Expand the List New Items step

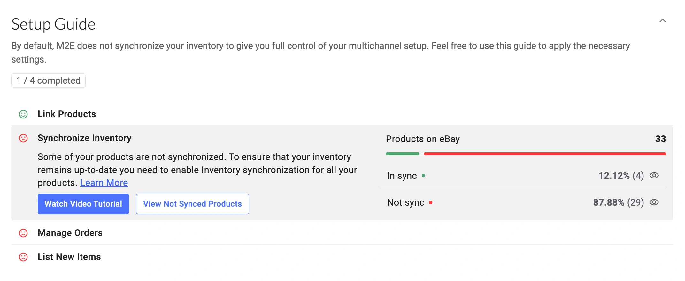click(x=69, y=257)
